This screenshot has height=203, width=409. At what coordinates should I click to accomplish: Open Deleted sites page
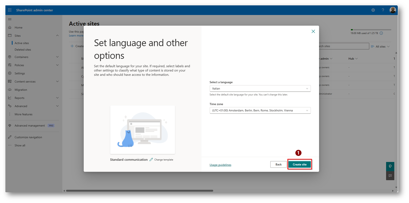click(x=23, y=50)
